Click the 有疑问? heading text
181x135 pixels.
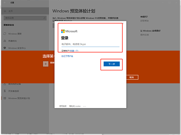tap(144, 17)
